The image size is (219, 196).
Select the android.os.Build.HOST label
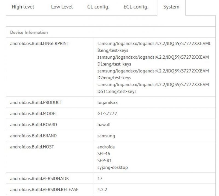click(32, 147)
